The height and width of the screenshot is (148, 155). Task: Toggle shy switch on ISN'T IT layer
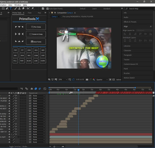9,132
